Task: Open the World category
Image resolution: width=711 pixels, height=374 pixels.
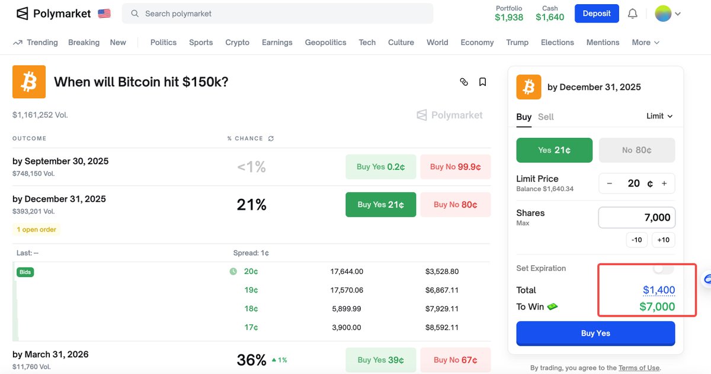Action: (x=437, y=43)
